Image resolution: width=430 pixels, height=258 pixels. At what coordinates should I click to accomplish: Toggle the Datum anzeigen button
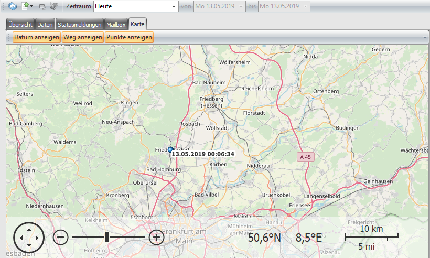[x=37, y=37]
